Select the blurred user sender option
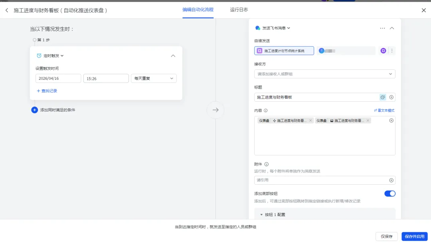The height and width of the screenshot is (247, 431). (346, 51)
